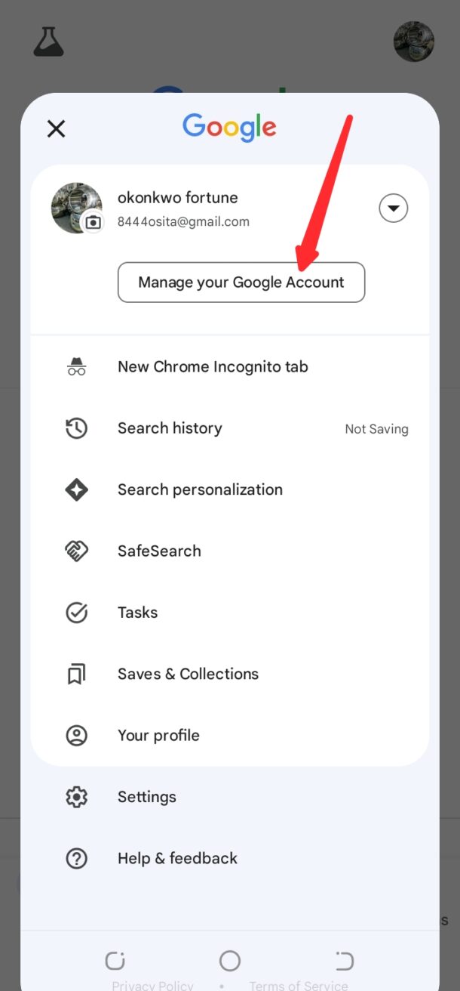Viewport: 460px width, 991px height.
Task: Open Your profile person icon
Action: (76, 735)
